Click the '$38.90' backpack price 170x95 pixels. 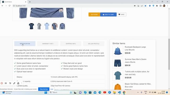(127, 53)
